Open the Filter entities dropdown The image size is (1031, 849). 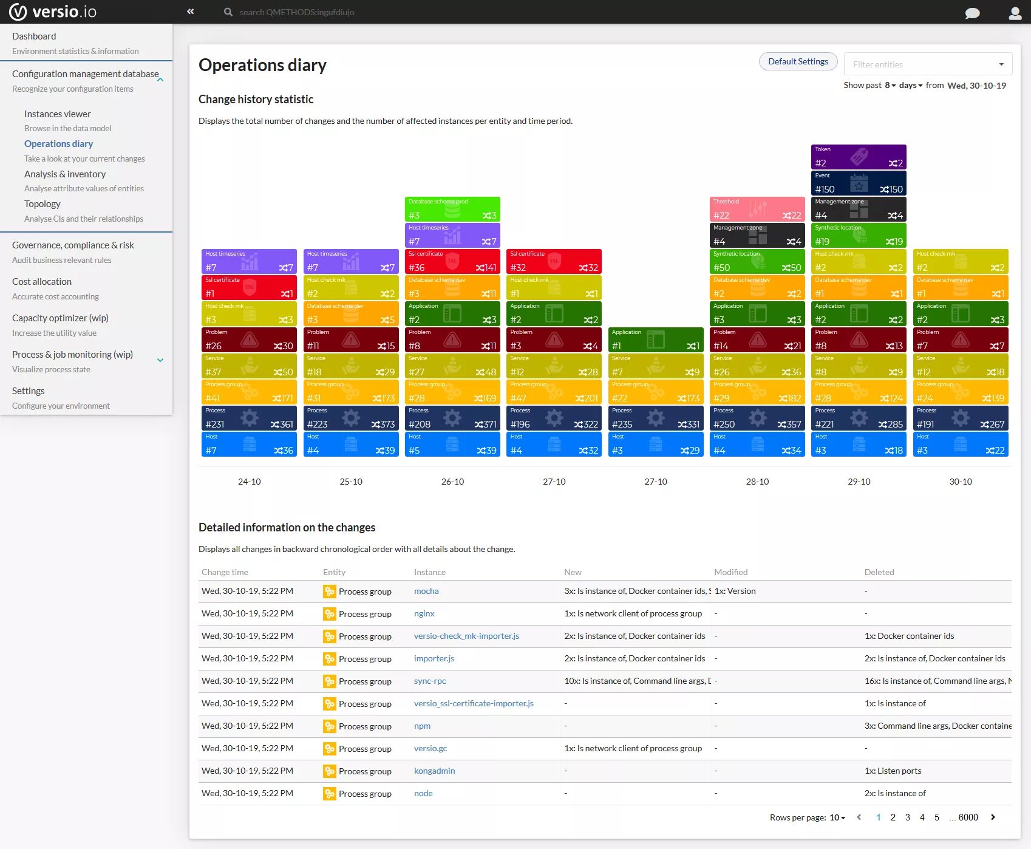coord(928,64)
